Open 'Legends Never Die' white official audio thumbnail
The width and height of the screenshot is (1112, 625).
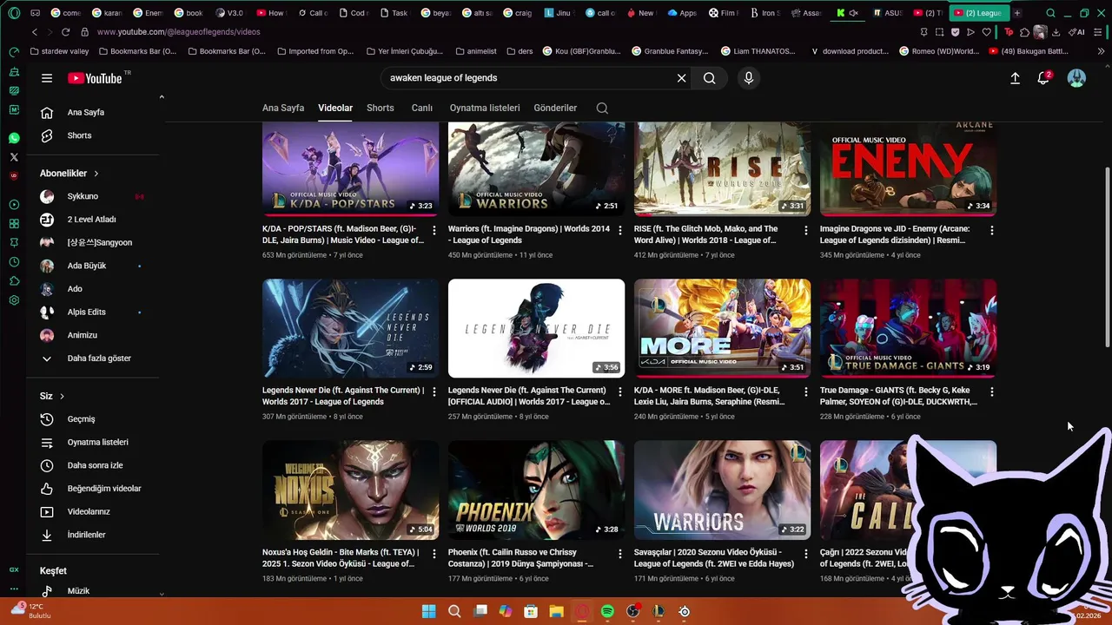536,328
